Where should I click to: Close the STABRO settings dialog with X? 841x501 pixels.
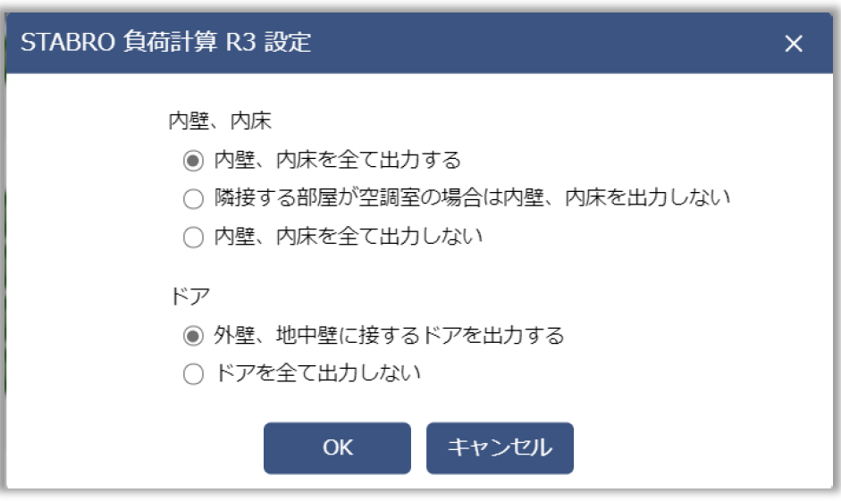pos(793,44)
